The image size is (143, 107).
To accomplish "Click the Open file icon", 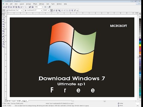I will point(6,7).
